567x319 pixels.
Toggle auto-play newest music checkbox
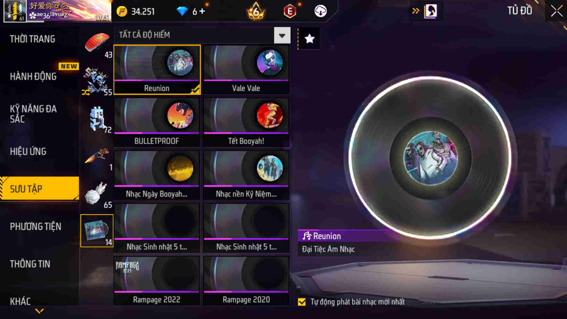click(x=302, y=302)
